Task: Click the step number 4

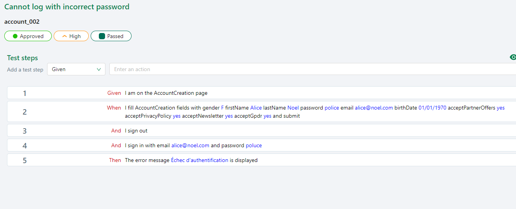Action: coord(25,146)
